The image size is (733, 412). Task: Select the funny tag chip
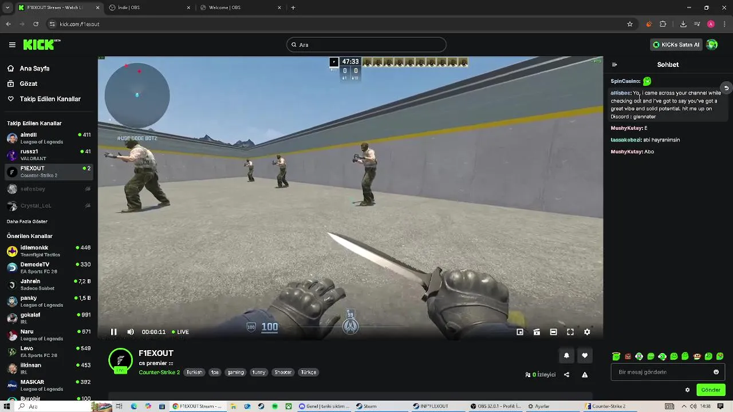259,373
